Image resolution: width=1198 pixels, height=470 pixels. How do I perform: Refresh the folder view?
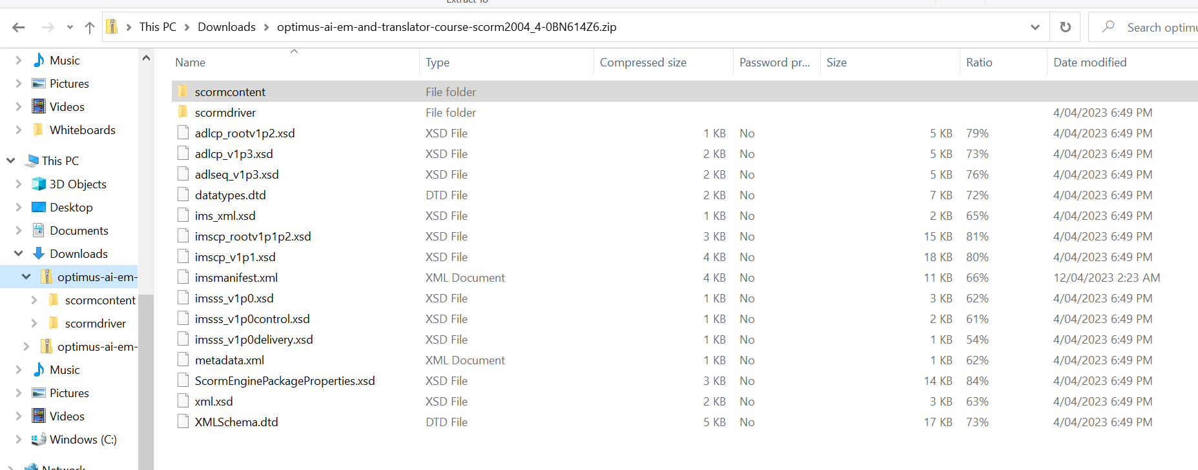1066,27
